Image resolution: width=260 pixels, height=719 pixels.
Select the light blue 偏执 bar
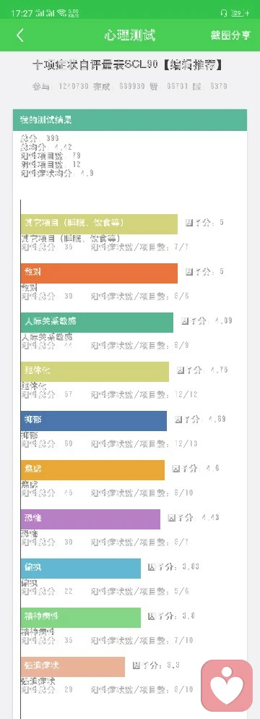click(x=81, y=568)
